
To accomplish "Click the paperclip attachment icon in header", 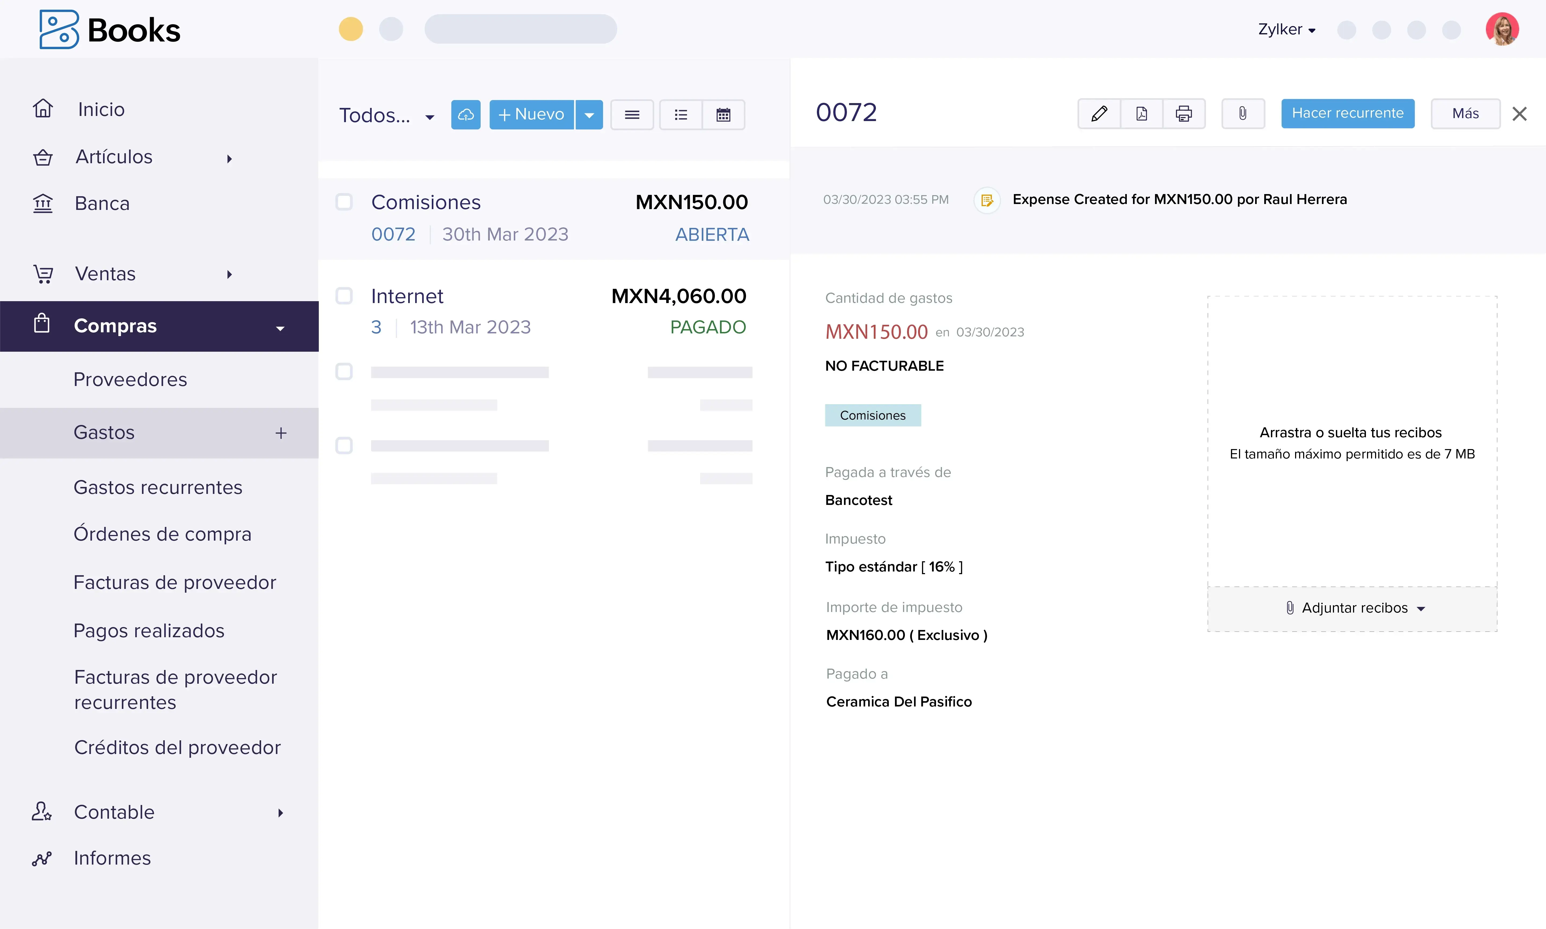I will point(1242,114).
